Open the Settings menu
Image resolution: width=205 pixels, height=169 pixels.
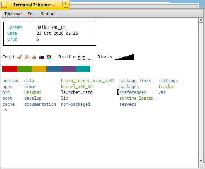48,14
